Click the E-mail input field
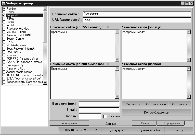The height and width of the screenshot is (135, 195). (x=99, y=110)
